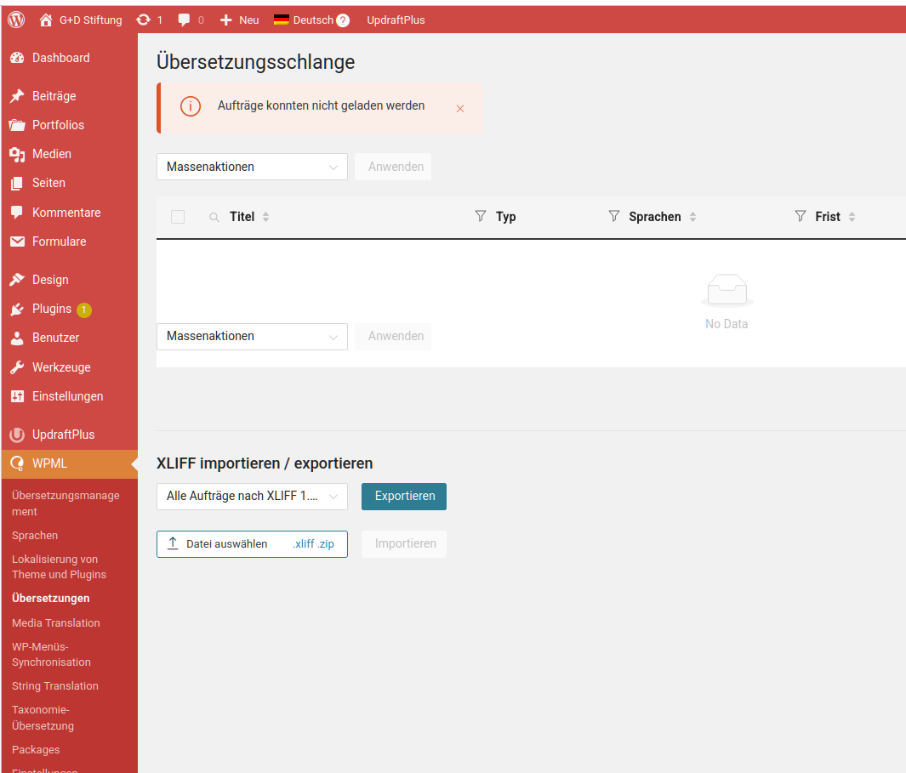
Task: Filter by Frist funnel icon
Action: click(x=801, y=216)
